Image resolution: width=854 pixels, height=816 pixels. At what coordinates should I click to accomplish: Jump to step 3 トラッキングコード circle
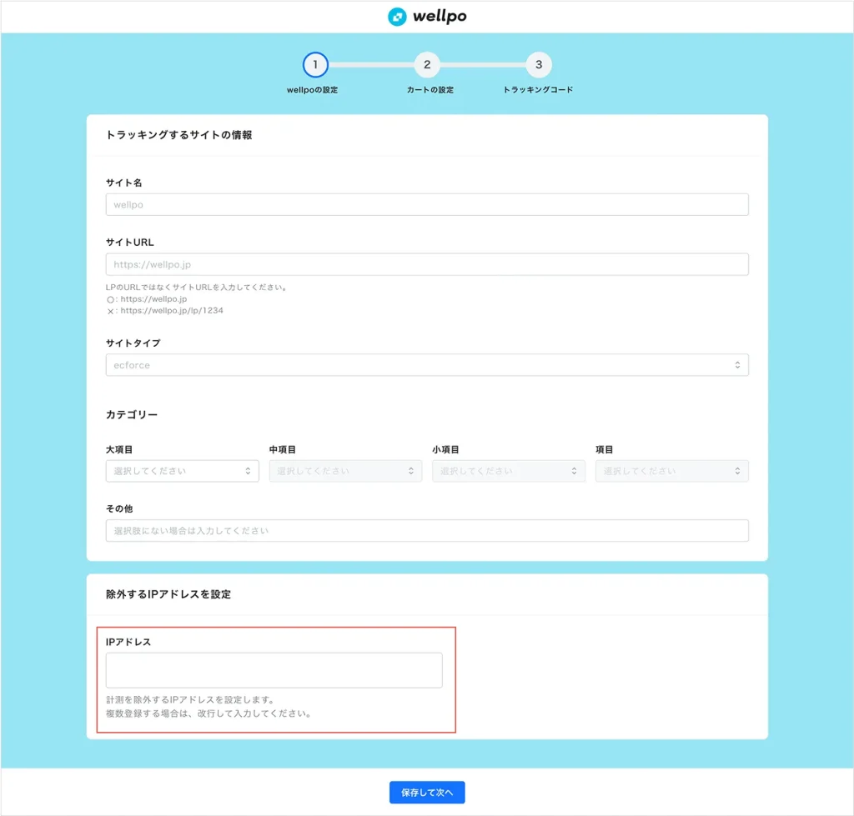click(x=539, y=64)
